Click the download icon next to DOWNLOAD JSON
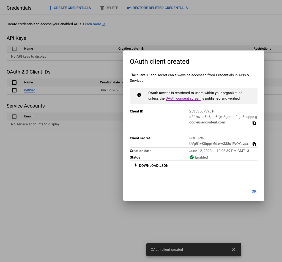282x262 pixels. 135,165
